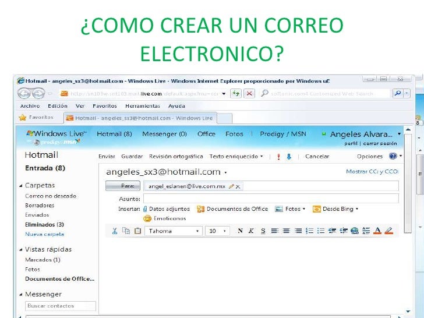424x318 pixels.
Task: Collapse the Vistas rápidas section
Action: (x=21, y=250)
